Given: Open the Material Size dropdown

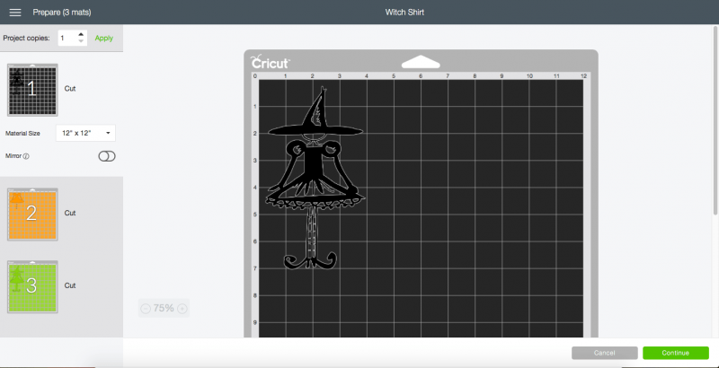Looking at the screenshot, I should point(85,133).
